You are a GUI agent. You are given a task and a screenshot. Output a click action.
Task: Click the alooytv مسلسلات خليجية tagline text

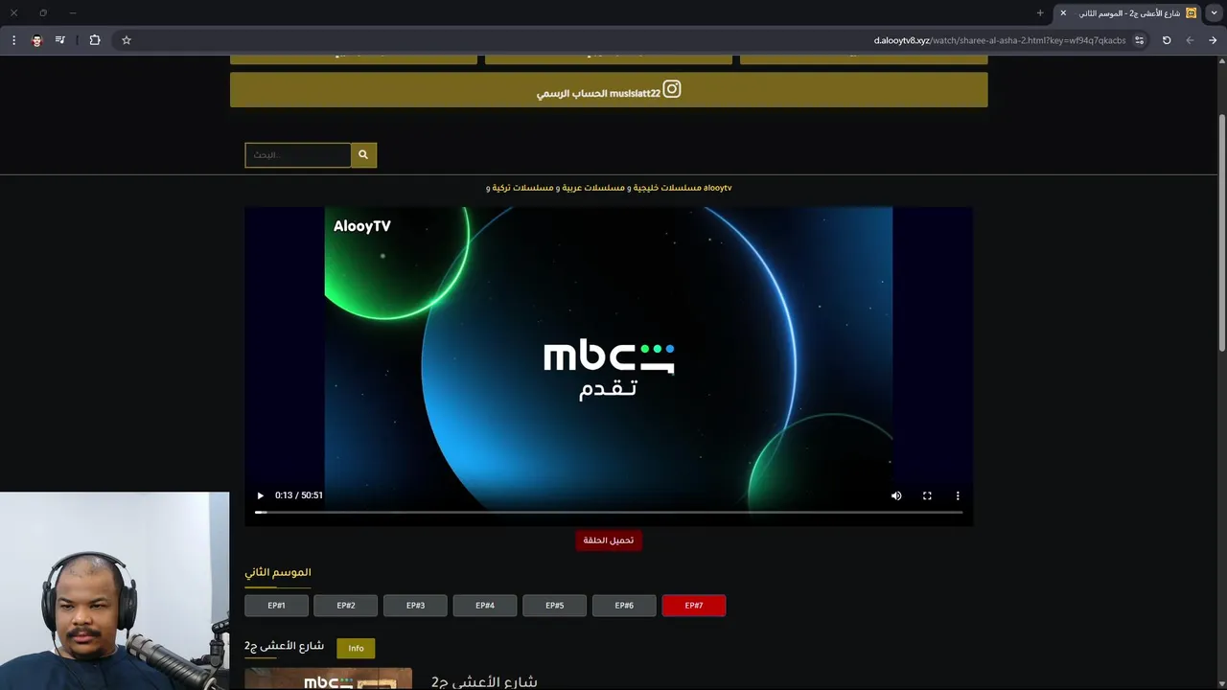point(609,188)
